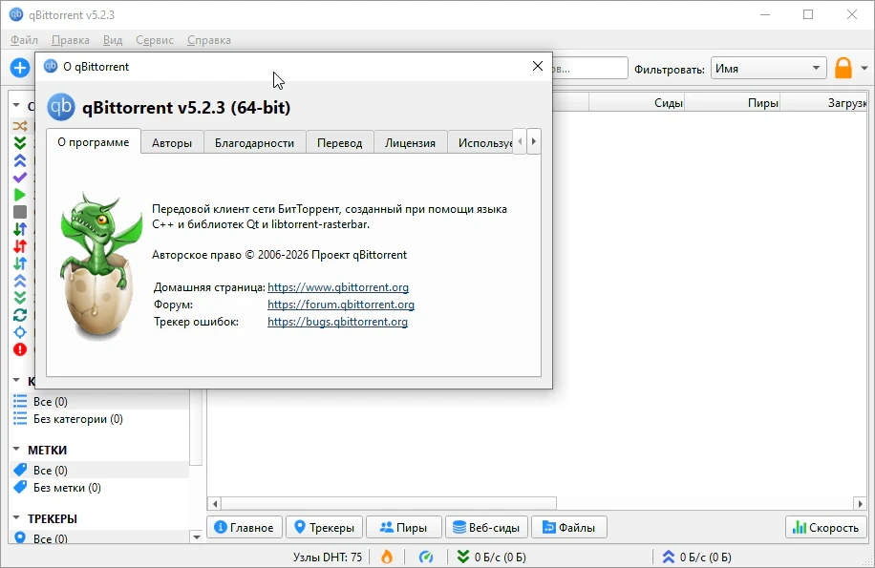Open the Пиры bottom tab button
Viewport: 875px width, 568px height.
403,527
